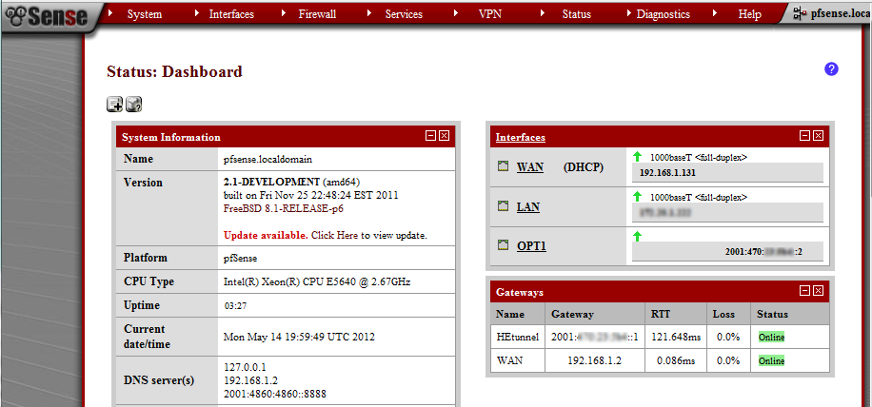Screen dimensions: 872x407
Task: Open the LAN interface link
Action: pyautogui.click(x=528, y=207)
